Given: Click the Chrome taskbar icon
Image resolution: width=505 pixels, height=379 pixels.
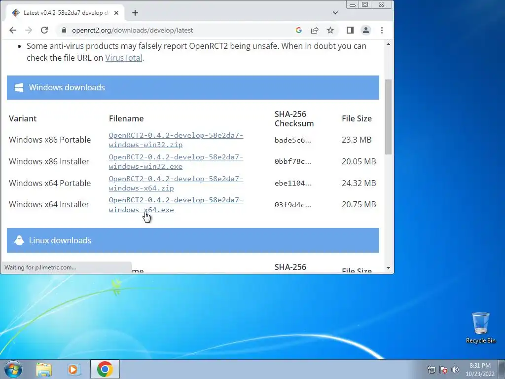Looking at the screenshot, I should point(105,369).
